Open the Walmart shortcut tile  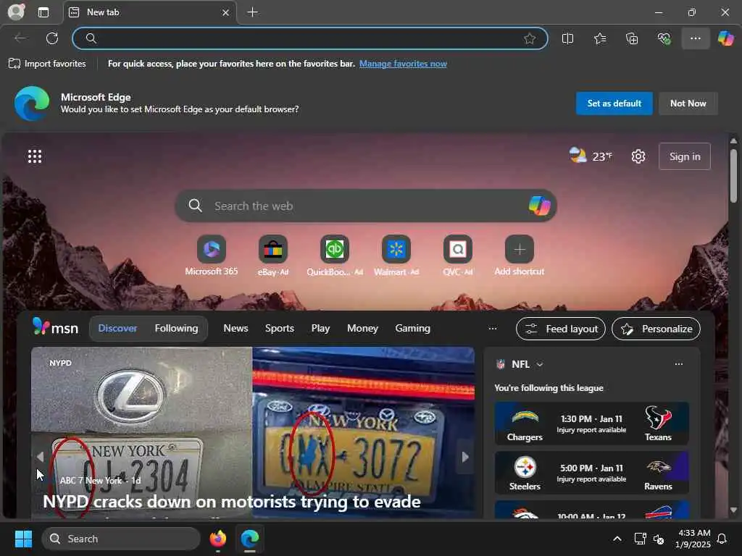tap(396, 256)
